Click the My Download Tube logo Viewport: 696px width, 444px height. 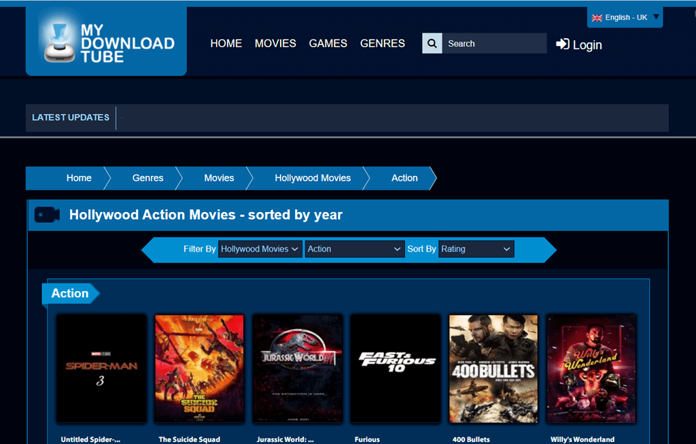107,42
